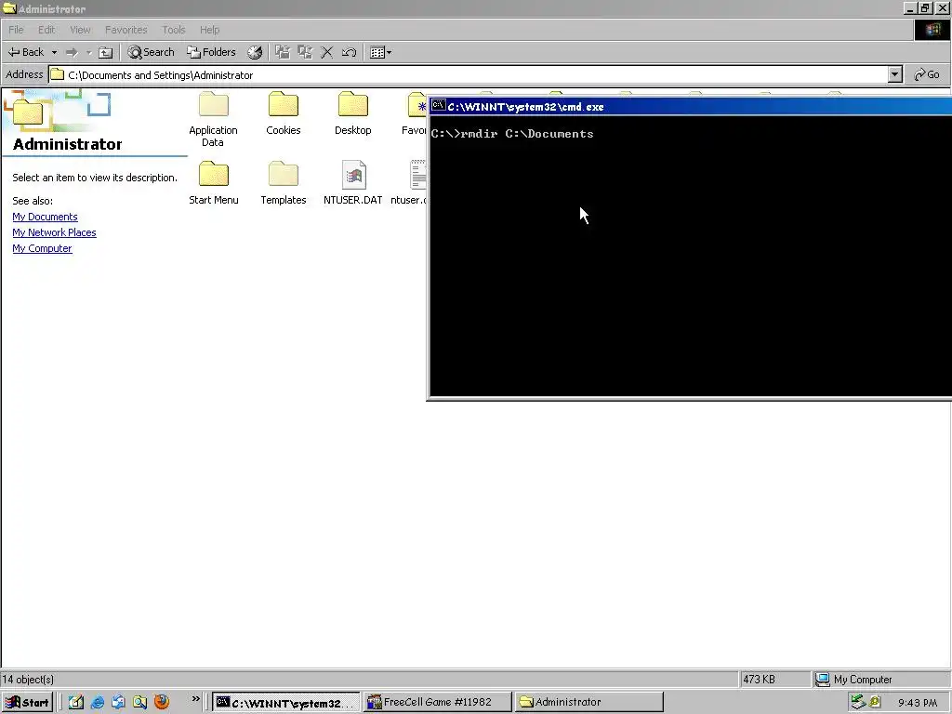Click the Address bar path field
The image size is (952, 714).
469,74
